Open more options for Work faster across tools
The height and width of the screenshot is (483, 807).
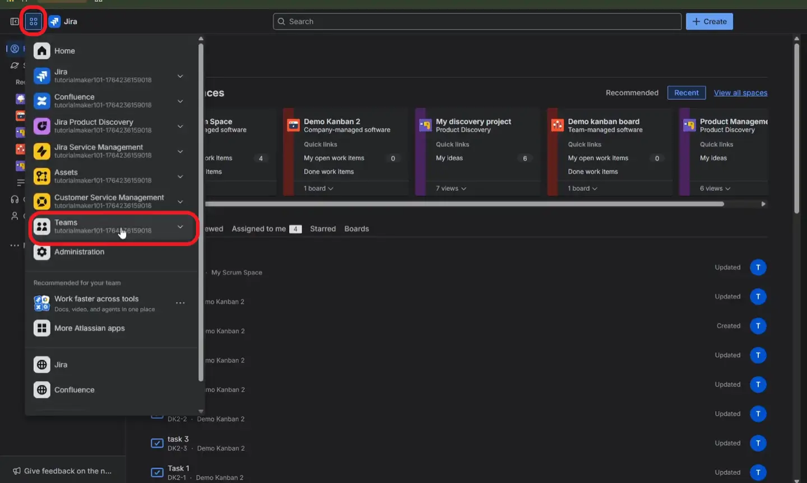pos(180,303)
